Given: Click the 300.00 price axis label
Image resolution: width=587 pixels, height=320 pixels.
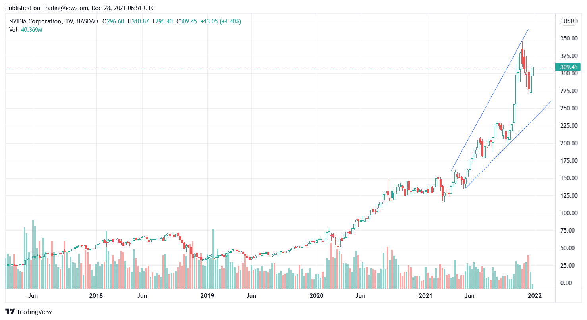Looking at the screenshot, I should coord(569,73).
